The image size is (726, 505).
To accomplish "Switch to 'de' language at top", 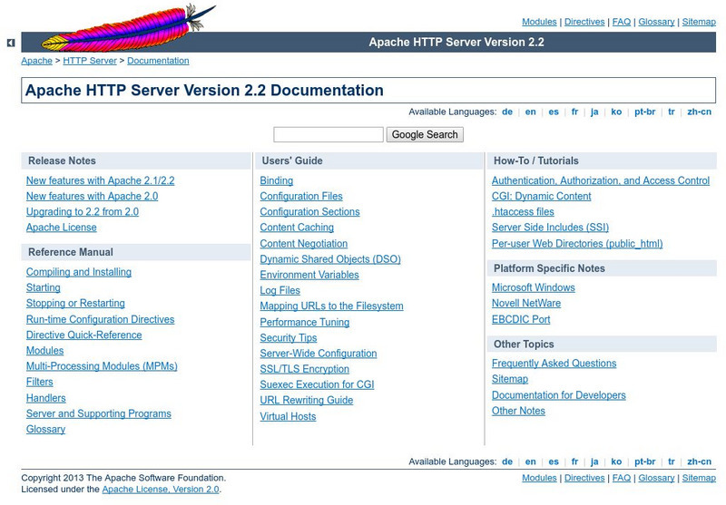I will 507,112.
